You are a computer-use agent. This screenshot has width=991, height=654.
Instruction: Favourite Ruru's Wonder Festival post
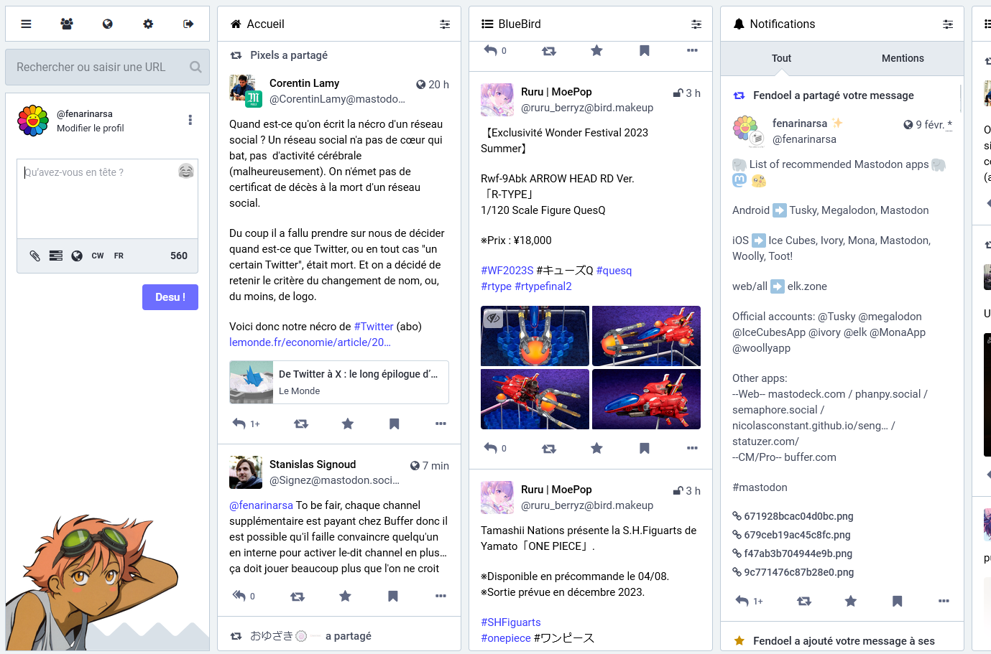point(596,448)
